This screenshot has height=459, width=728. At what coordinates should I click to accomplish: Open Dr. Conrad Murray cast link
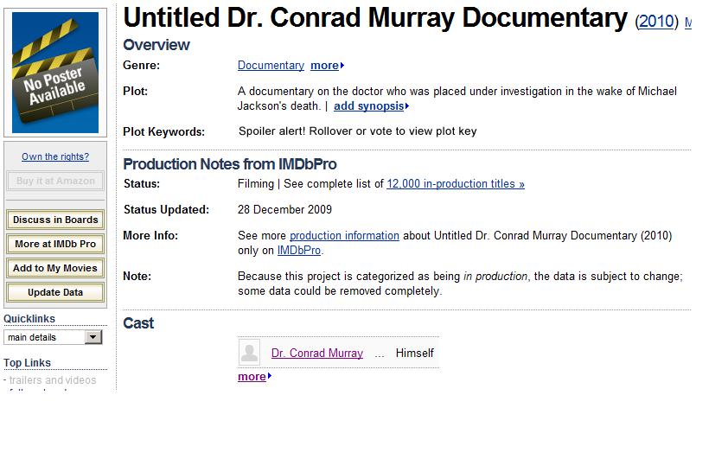[317, 353]
